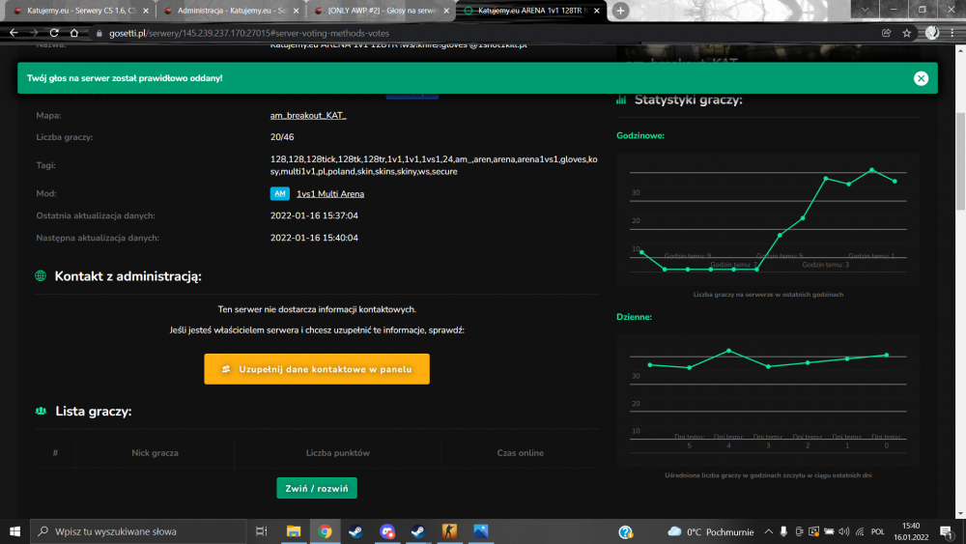
Task: Open the Windows notification center
Action: [x=947, y=531]
